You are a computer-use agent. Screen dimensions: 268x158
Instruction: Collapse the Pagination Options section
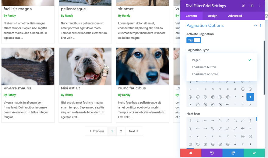pyautogui.click(x=256, y=25)
